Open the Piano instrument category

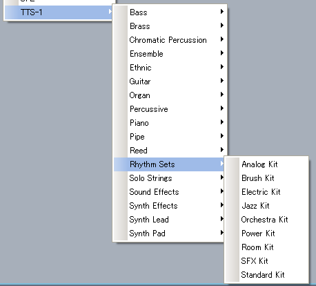[x=170, y=123]
